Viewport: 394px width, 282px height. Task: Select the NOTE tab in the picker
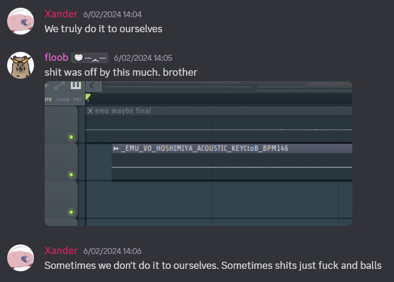(x=48, y=100)
